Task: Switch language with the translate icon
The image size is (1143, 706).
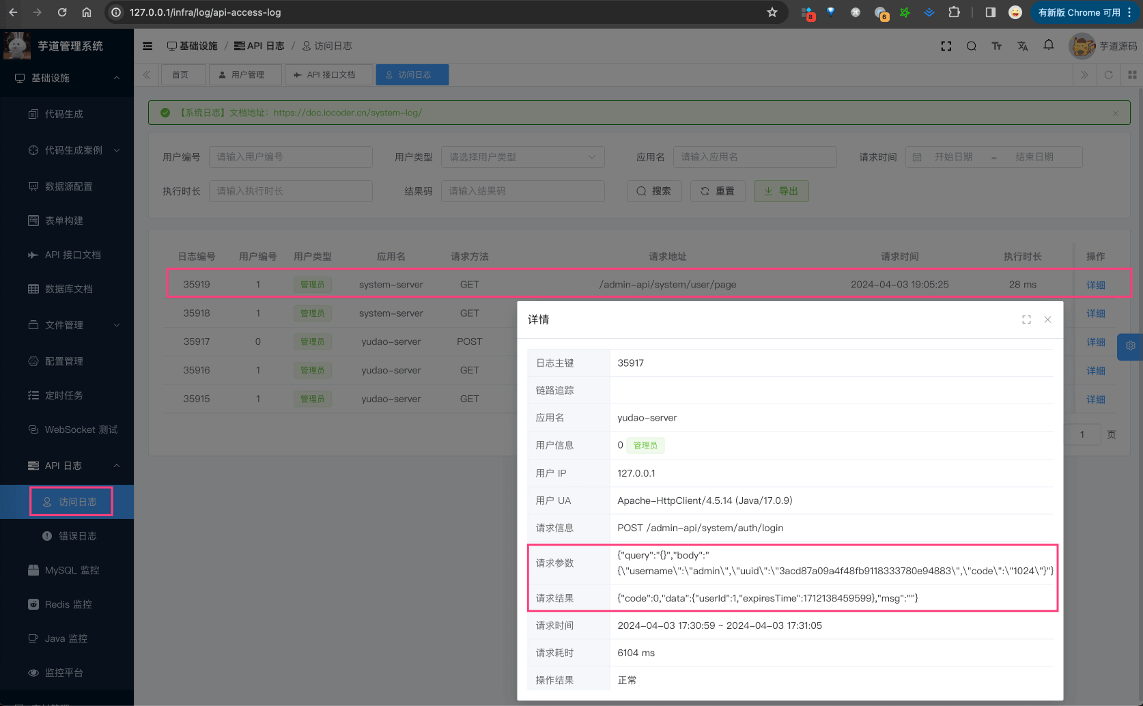Action: (x=1023, y=46)
